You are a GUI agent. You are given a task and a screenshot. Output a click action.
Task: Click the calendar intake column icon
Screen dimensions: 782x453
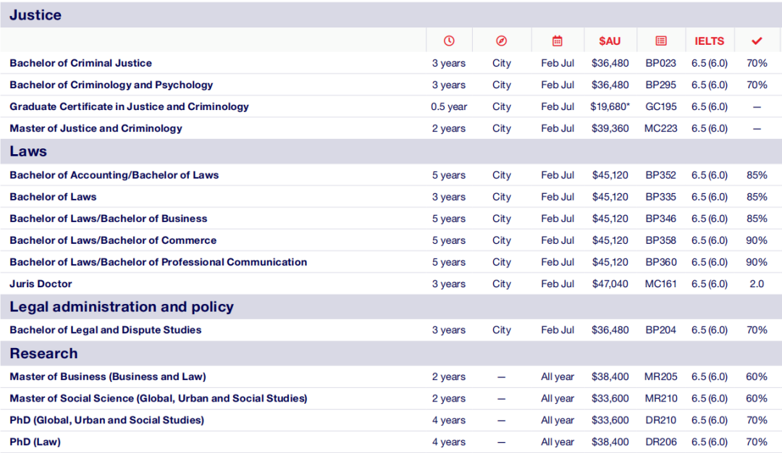tap(557, 41)
